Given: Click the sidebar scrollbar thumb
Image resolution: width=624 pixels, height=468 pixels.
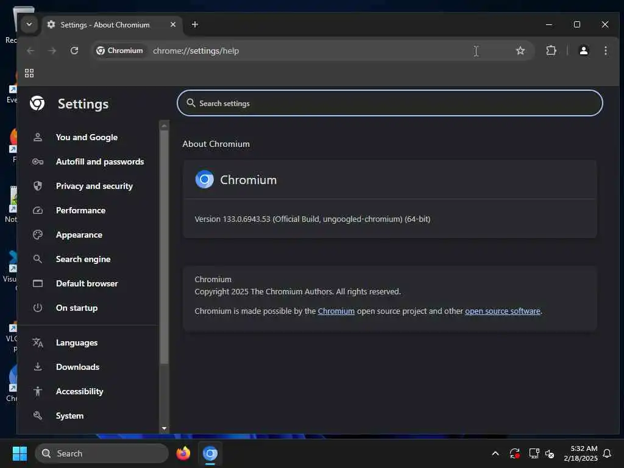Looking at the screenshot, I should point(164,247).
